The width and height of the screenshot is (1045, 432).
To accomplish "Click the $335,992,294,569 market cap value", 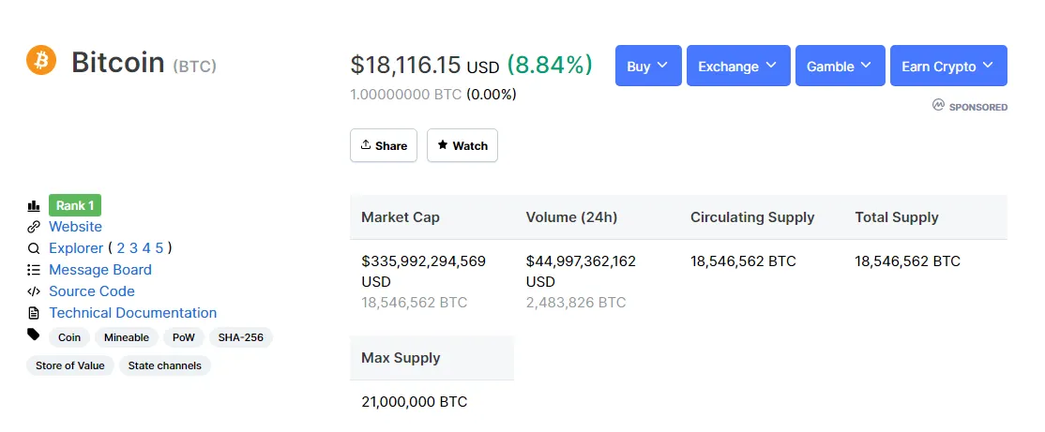I will tap(423, 261).
